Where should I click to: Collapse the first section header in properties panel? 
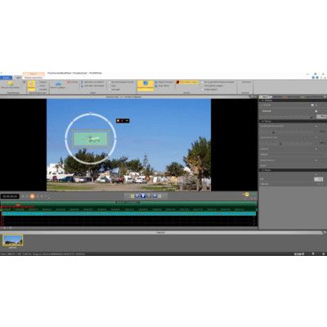[x=292, y=101]
